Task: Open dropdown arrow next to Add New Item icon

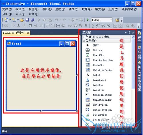Action: (x=18, y=20)
